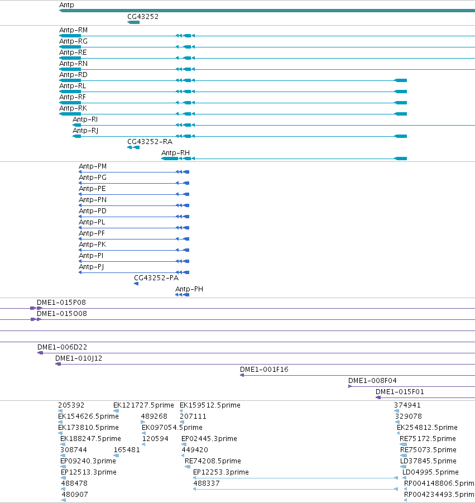The image size is (475, 503).
Task: Click the CG43252 gene label
Action: [x=143, y=17]
